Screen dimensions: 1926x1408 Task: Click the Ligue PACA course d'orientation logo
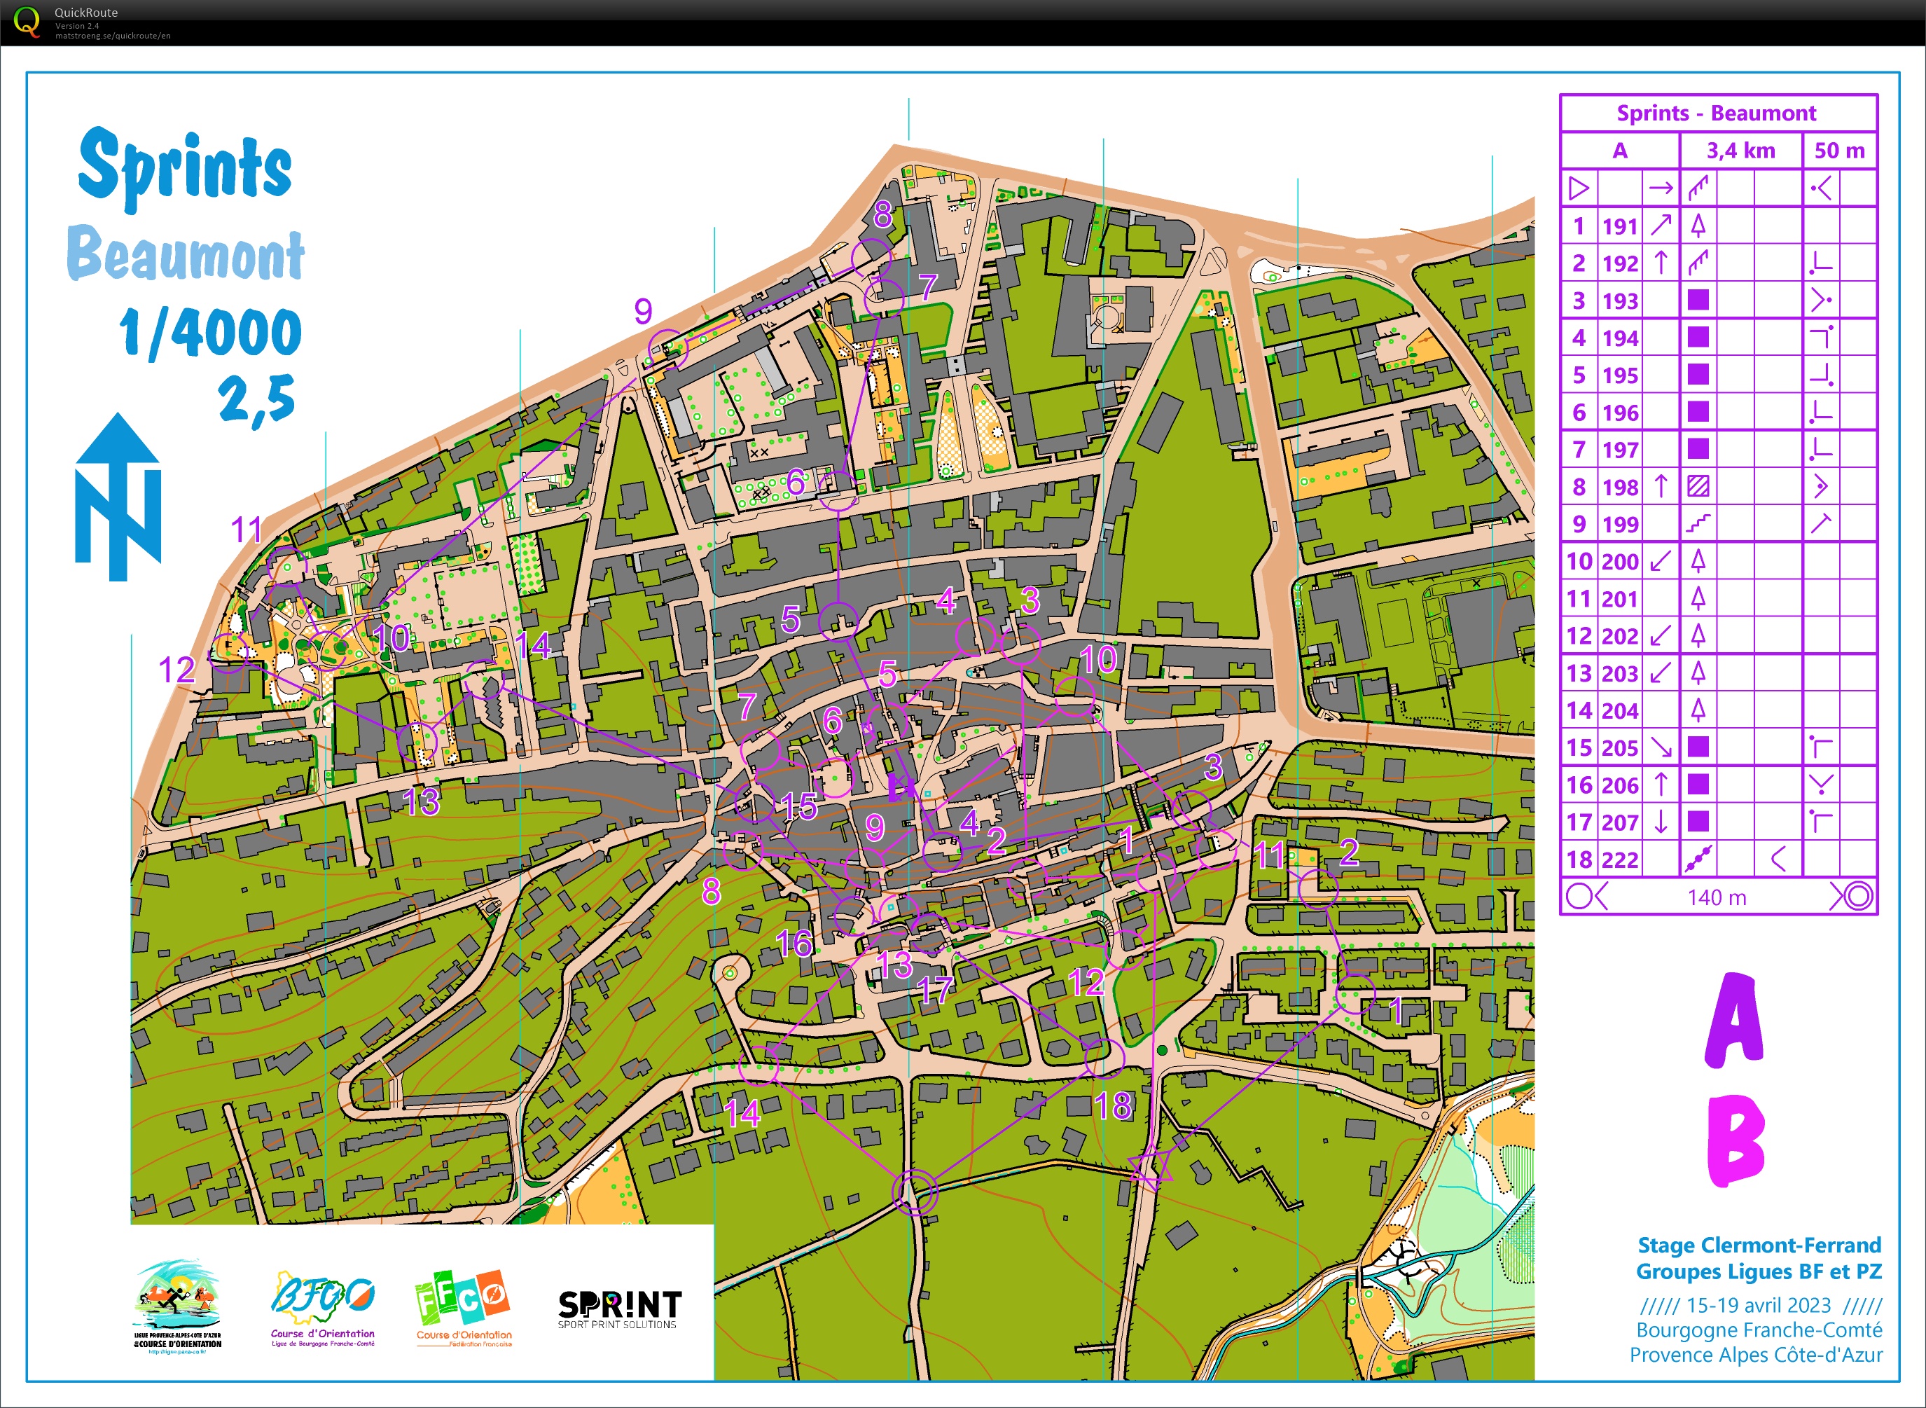(x=178, y=1306)
